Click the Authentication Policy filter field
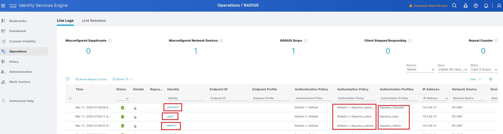 coord(314,98)
